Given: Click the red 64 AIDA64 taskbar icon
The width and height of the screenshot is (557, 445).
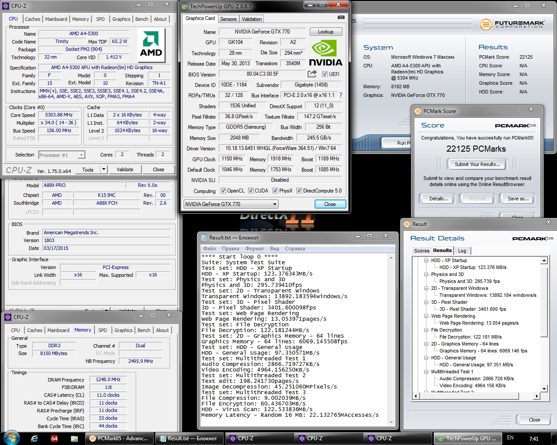Looking at the screenshot, I should [54, 438].
